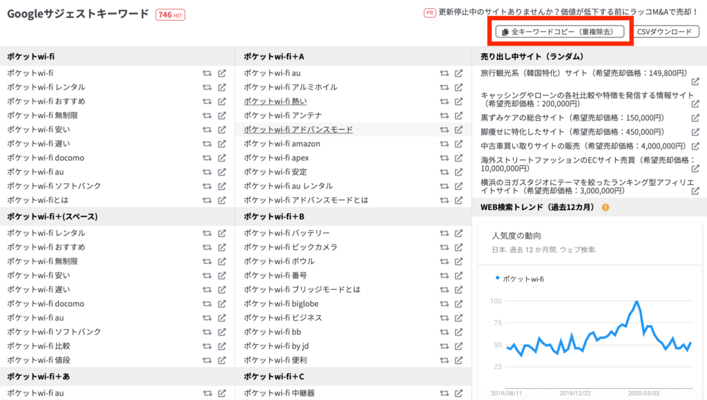This screenshot has width=707, height=400.
Task: Click the ポケットwi-fi+B section header
Action: point(273,216)
